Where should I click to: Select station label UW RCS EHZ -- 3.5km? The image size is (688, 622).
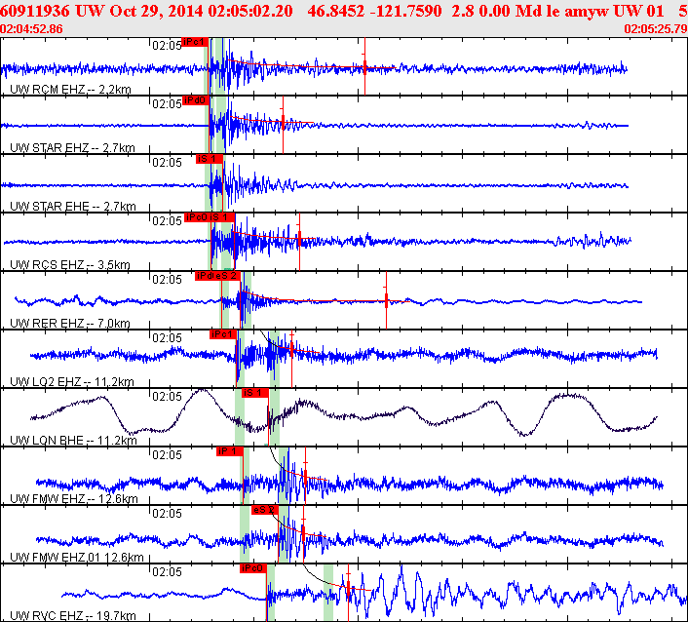point(70,264)
